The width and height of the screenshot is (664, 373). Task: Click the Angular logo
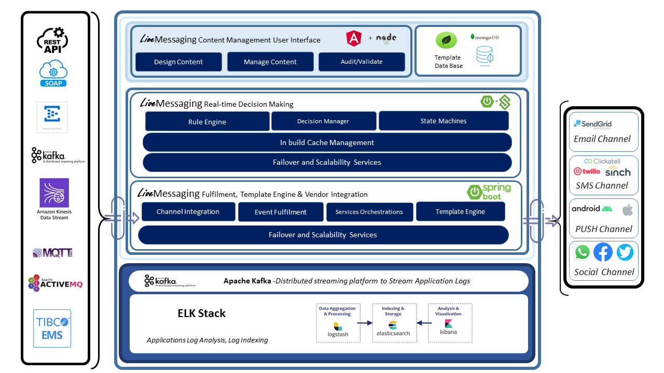pos(354,38)
